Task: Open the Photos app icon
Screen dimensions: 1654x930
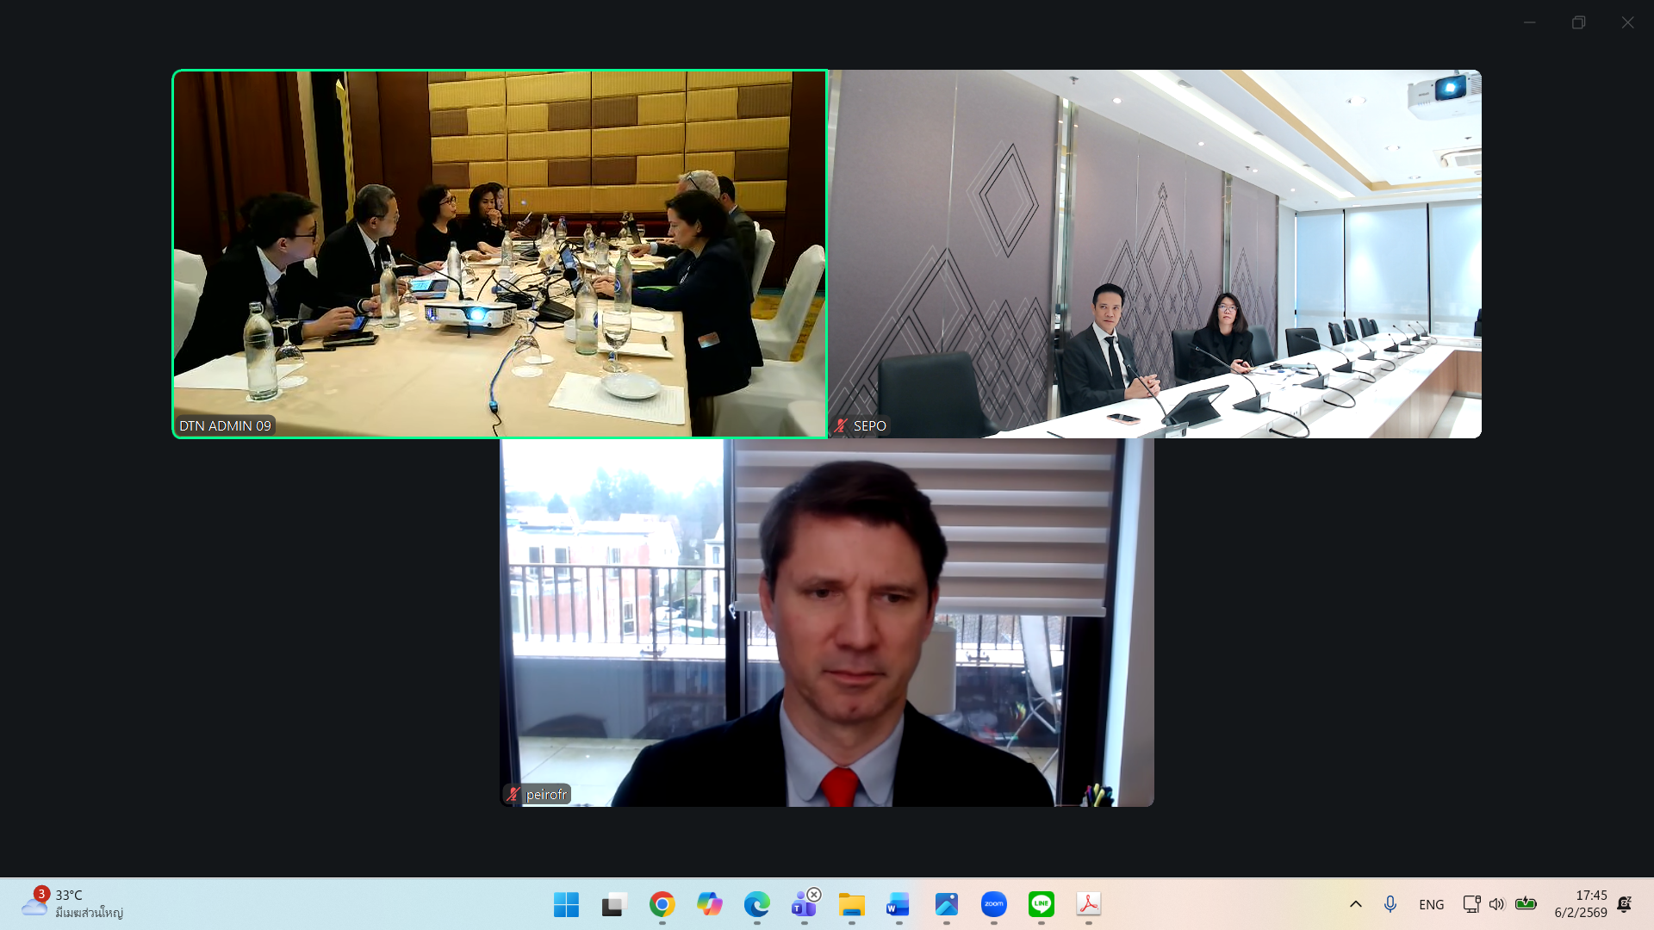Action: [946, 904]
